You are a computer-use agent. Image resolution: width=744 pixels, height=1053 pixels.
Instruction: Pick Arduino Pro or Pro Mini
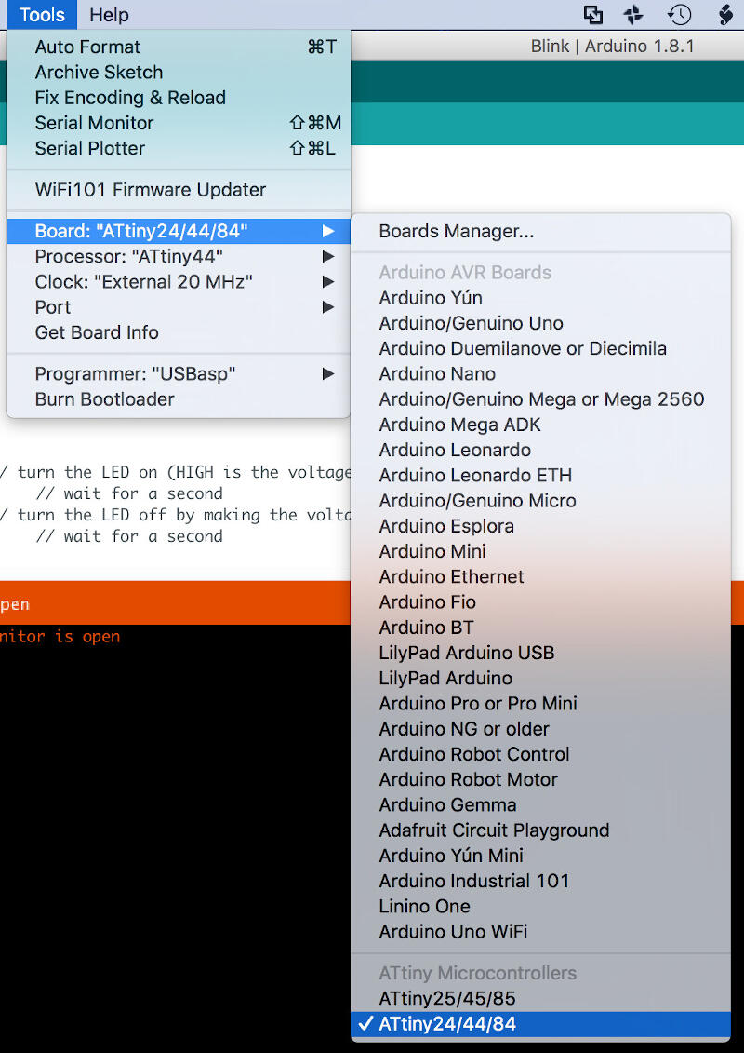pyautogui.click(x=540, y=704)
